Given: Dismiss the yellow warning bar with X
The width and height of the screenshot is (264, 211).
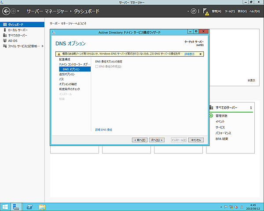Looking at the screenshot, I should (201, 54).
